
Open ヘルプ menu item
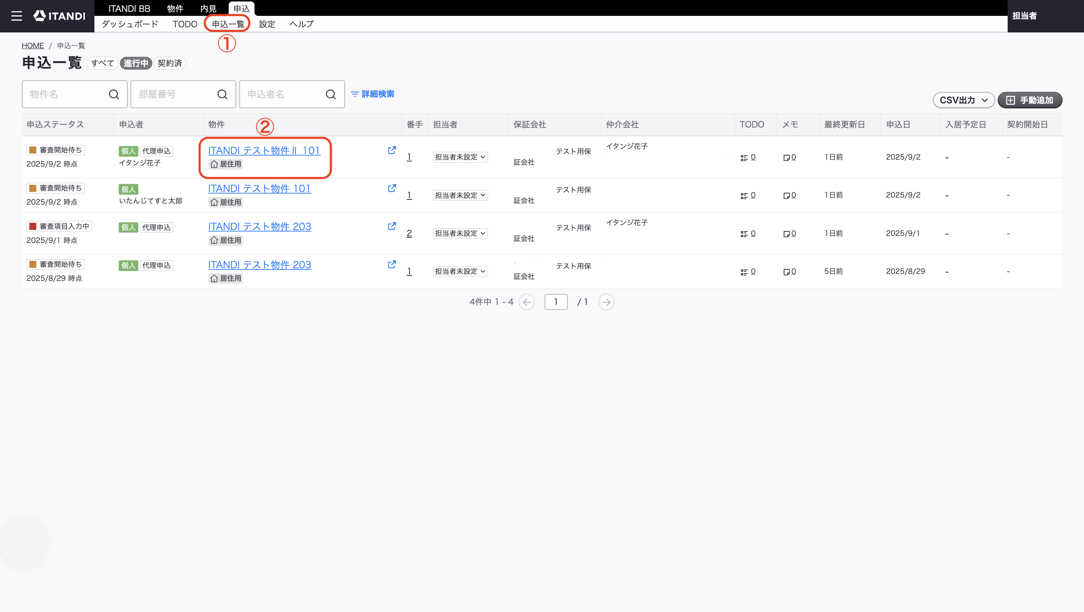tap(302, 24)
